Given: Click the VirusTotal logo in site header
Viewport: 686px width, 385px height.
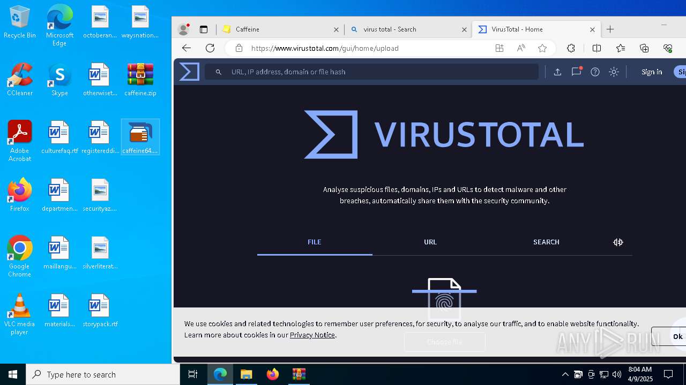Looking at the screenshot, I should pos(189,72).
